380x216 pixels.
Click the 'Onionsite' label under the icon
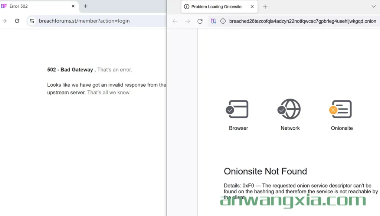coord(342,128)
